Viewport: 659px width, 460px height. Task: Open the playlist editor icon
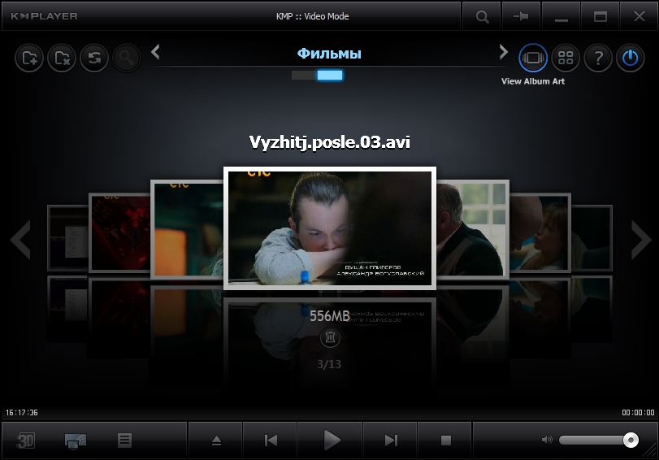124,440
